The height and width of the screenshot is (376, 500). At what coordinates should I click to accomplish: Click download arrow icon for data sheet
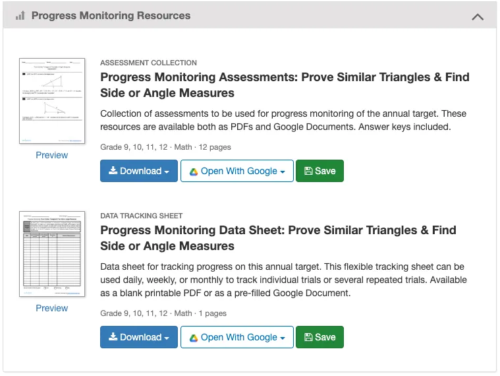pyautogui.click(x=113, y=337)
